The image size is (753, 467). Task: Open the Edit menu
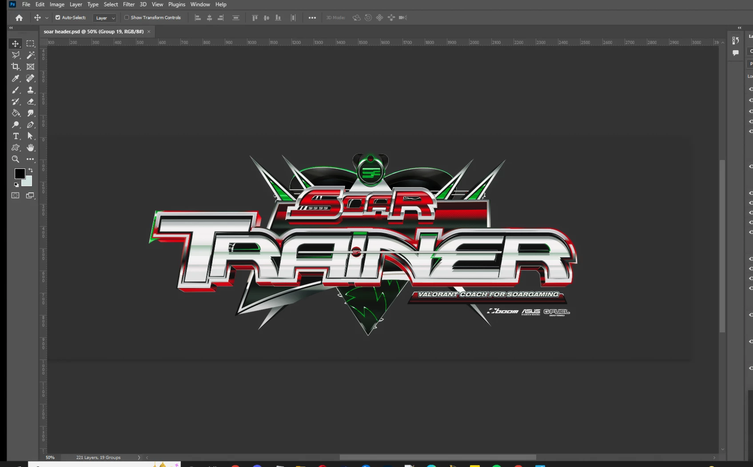40,4
